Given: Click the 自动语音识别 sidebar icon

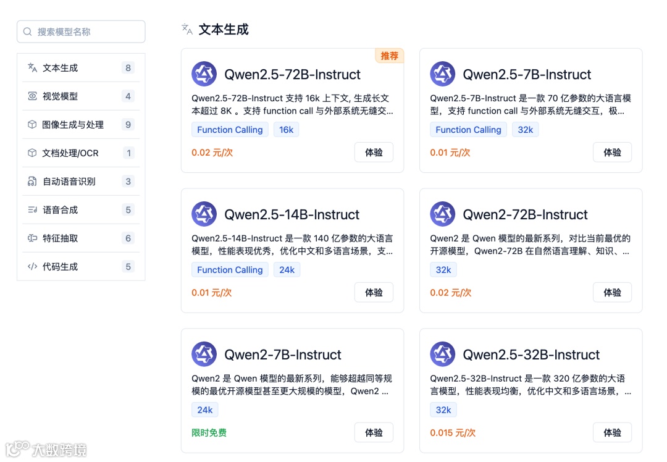Looking at the screenshot, I should pyautogui.click(x=32, y=182).
